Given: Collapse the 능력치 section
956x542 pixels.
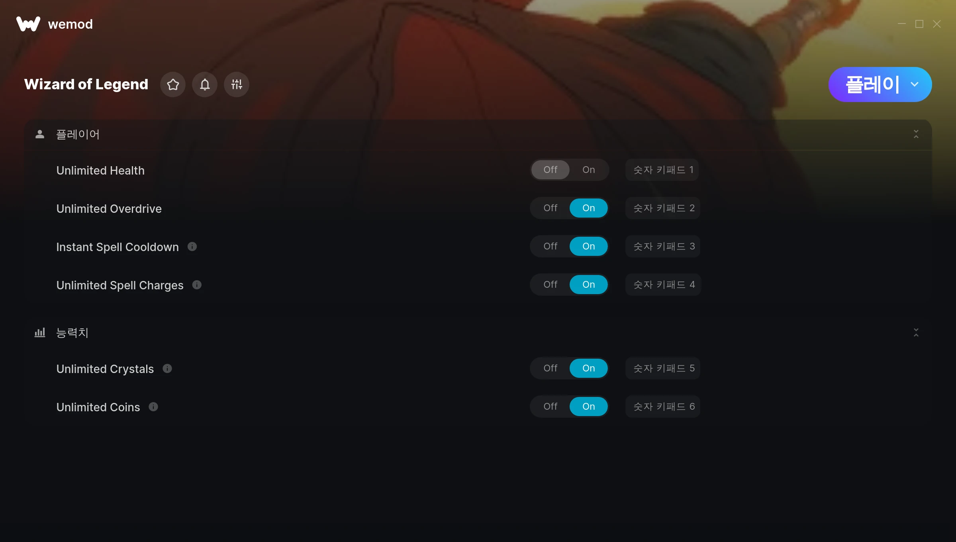Looking at the screenshot, I should 916,332.
